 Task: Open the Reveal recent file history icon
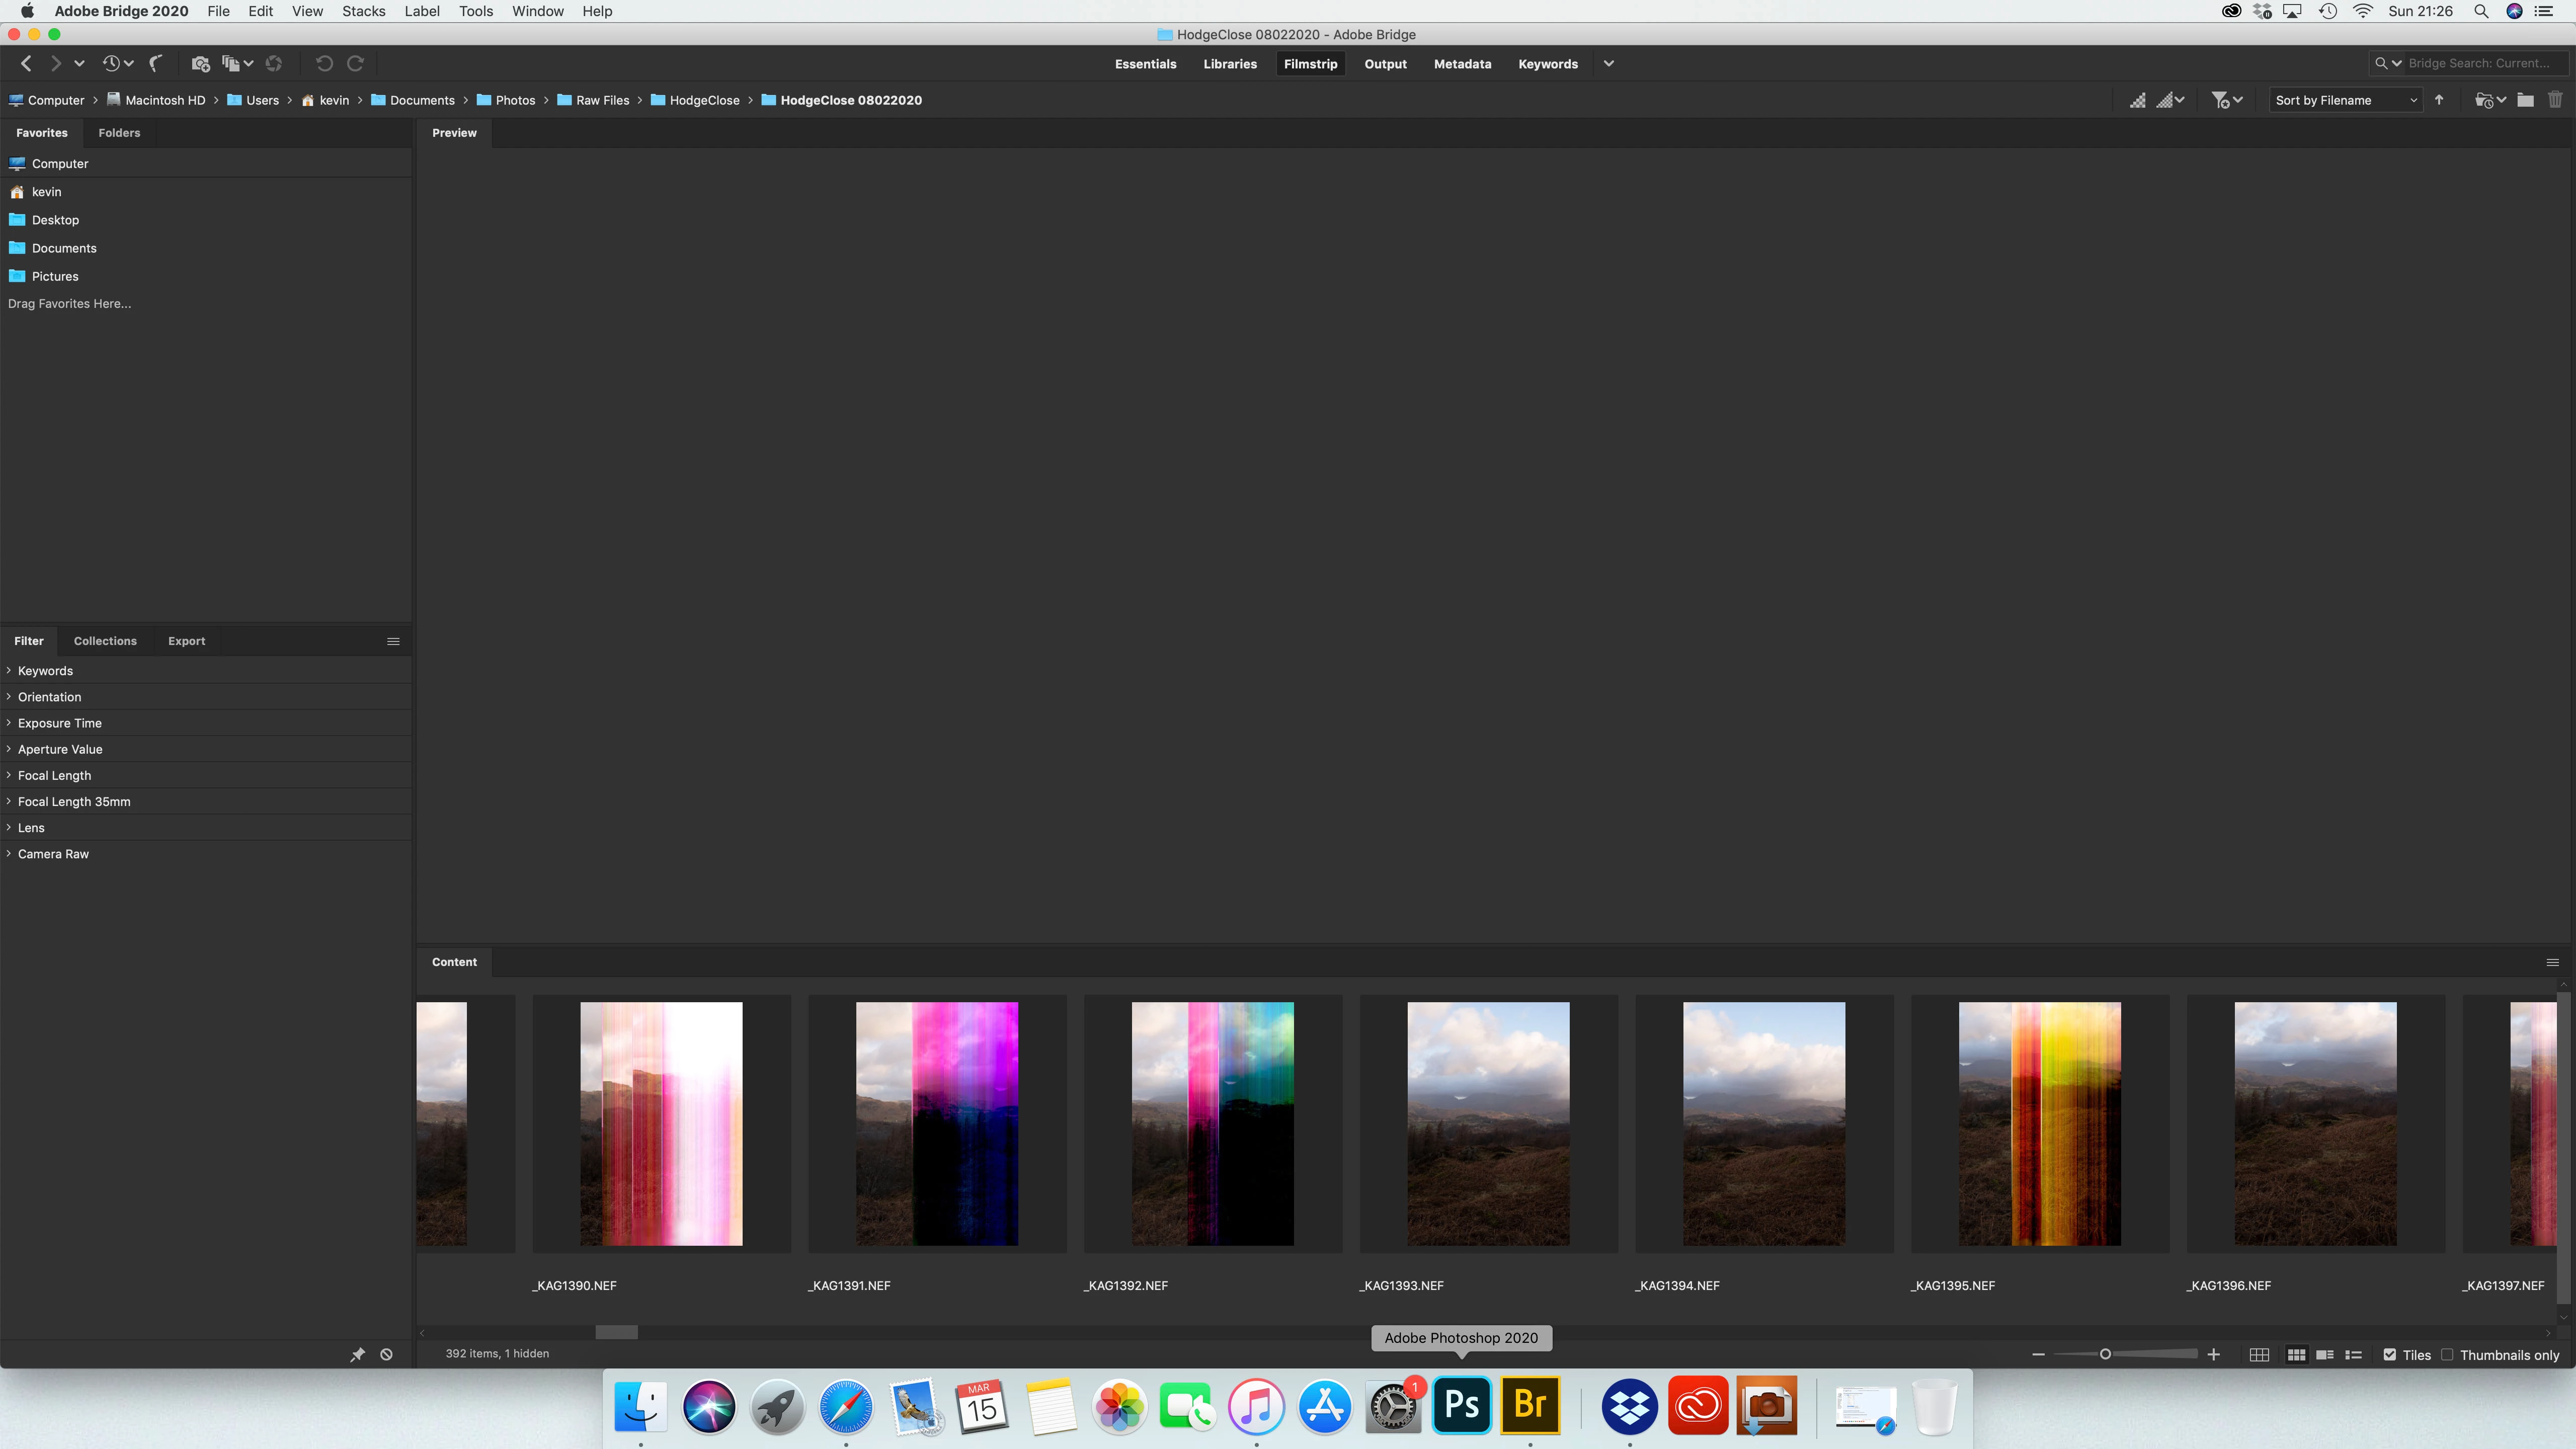(112, 64)
